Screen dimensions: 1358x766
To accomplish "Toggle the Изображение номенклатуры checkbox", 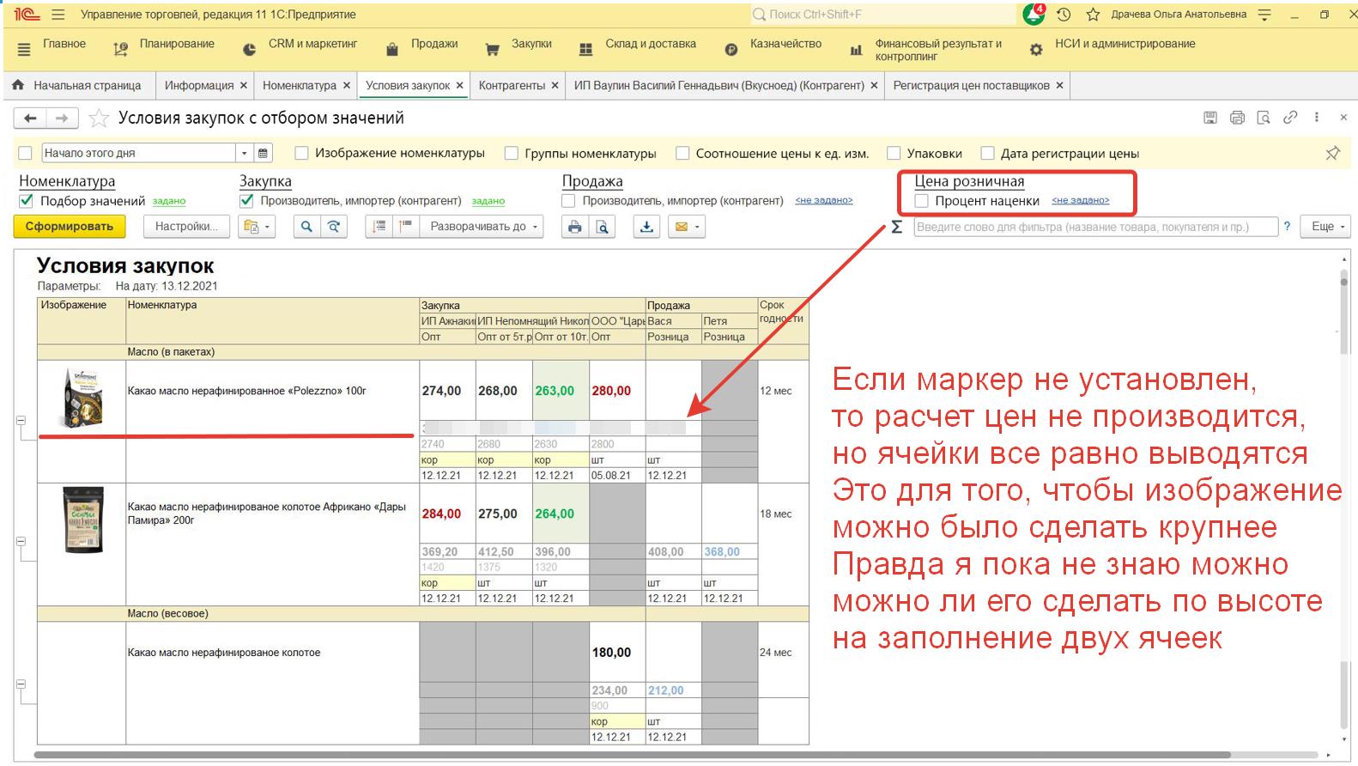I will coord(301,153).
